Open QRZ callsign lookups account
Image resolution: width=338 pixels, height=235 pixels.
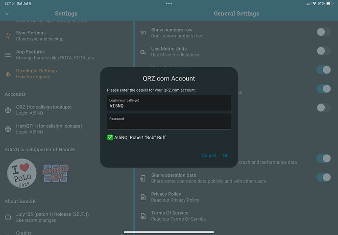(x=67, y=110)
